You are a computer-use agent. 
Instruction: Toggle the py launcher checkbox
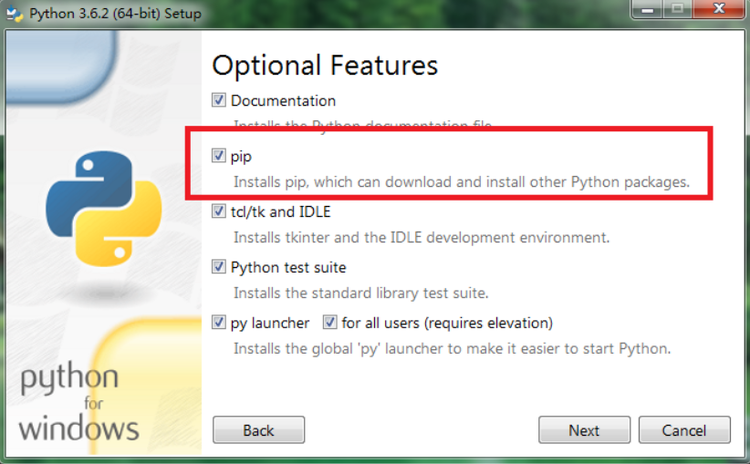pyautogui.click(x=219, y=322)
